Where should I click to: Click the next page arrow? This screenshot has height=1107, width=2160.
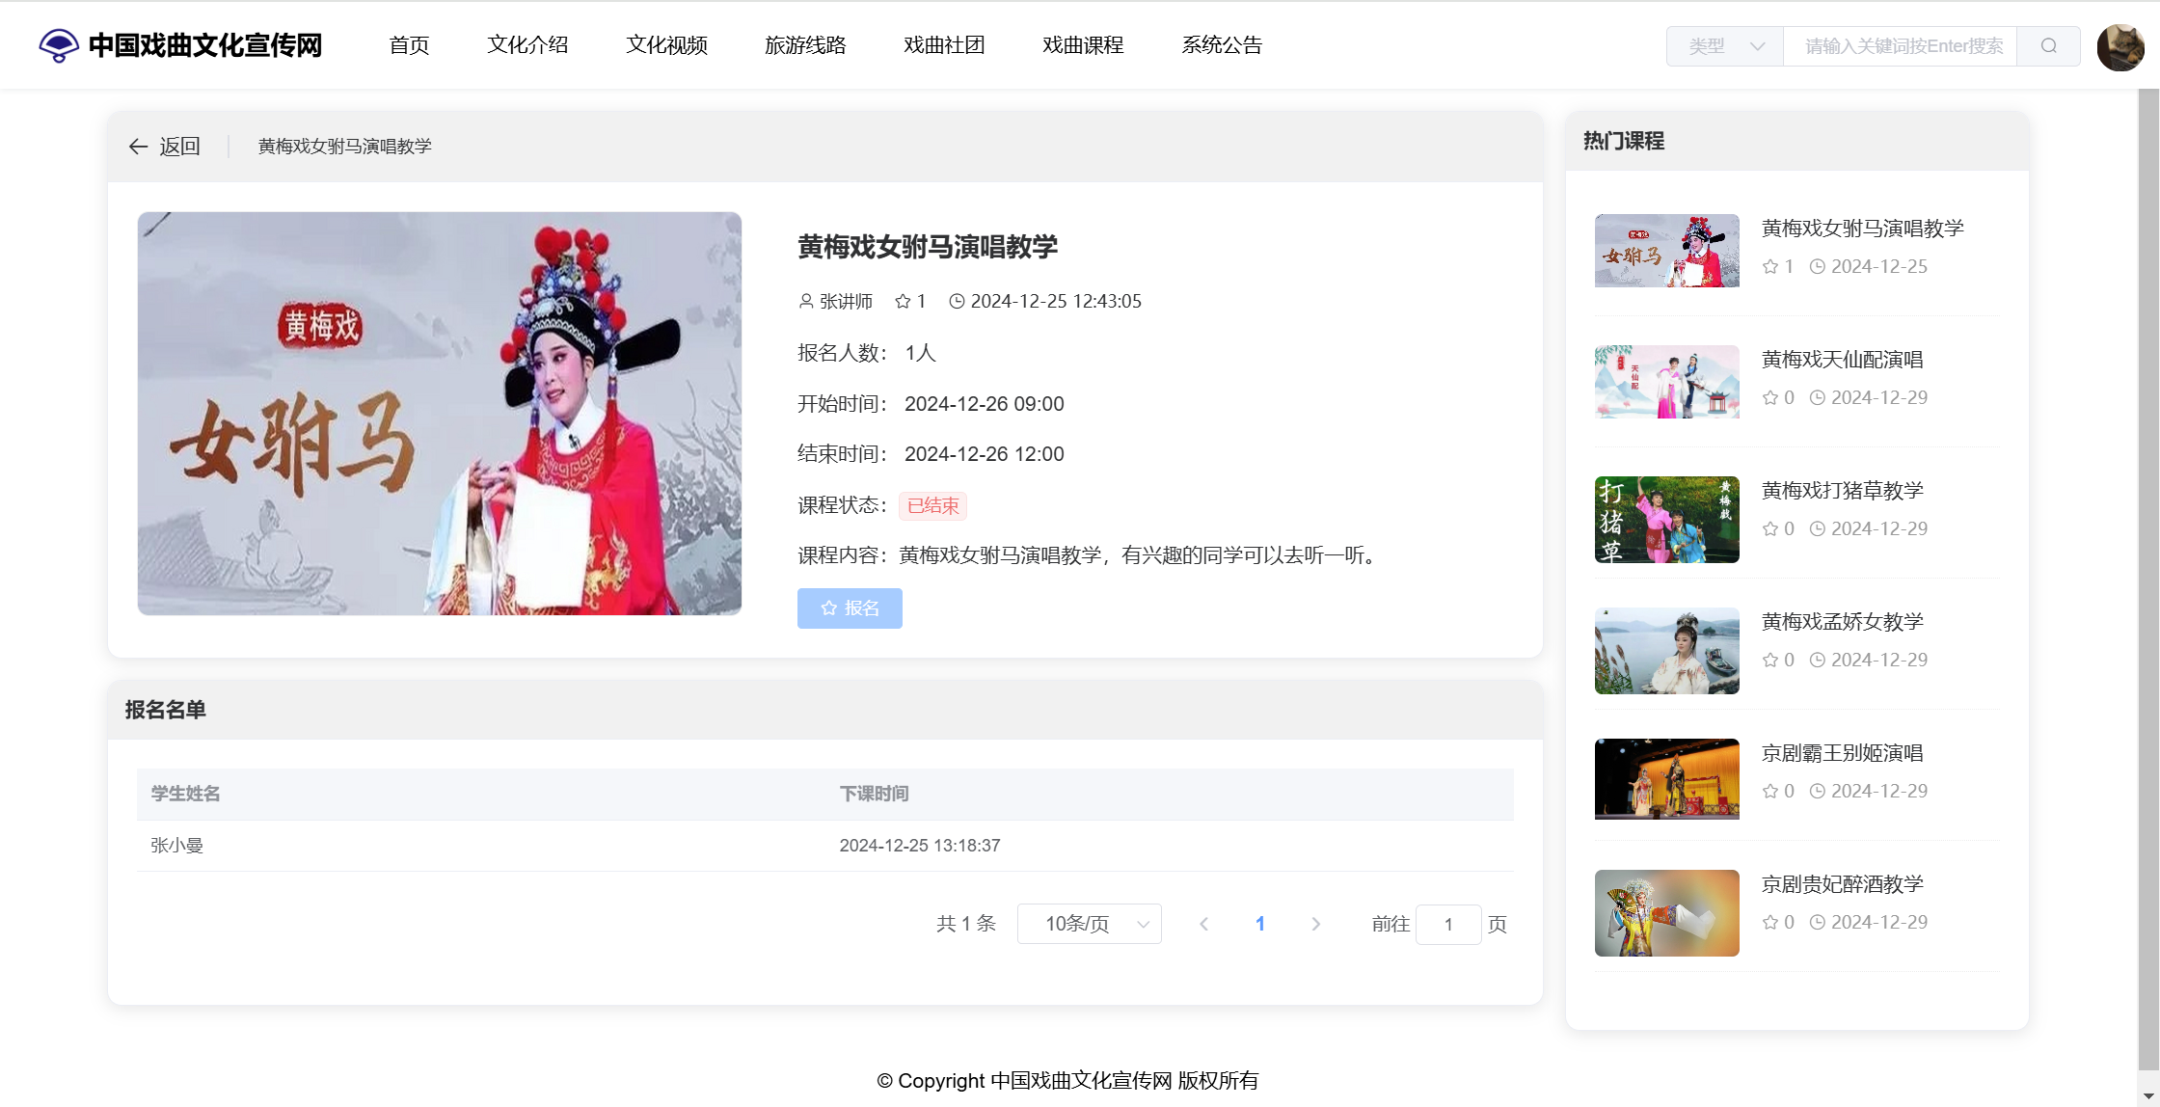pyautogui.click(x=1315, y=924)
